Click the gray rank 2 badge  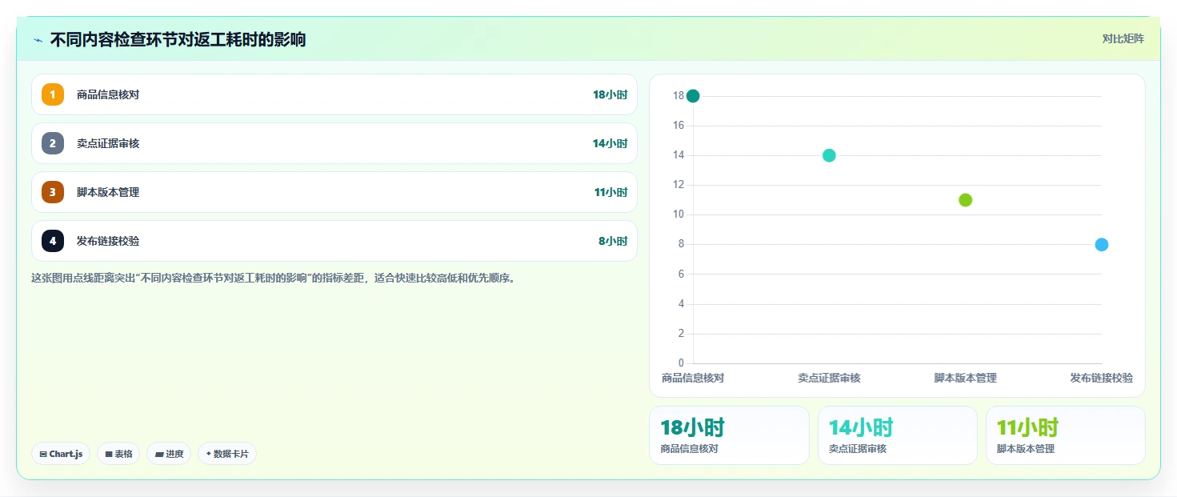(x=53, y=143)
